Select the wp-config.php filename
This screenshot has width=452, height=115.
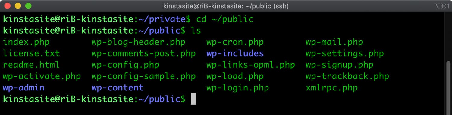pos(125,65)
